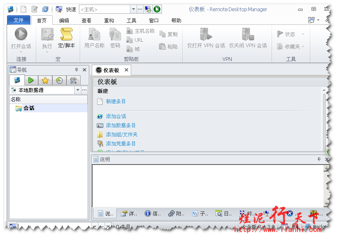Select the 详.. details bottom tab
The image size is (338, 237).
click(x=129, y=213)
